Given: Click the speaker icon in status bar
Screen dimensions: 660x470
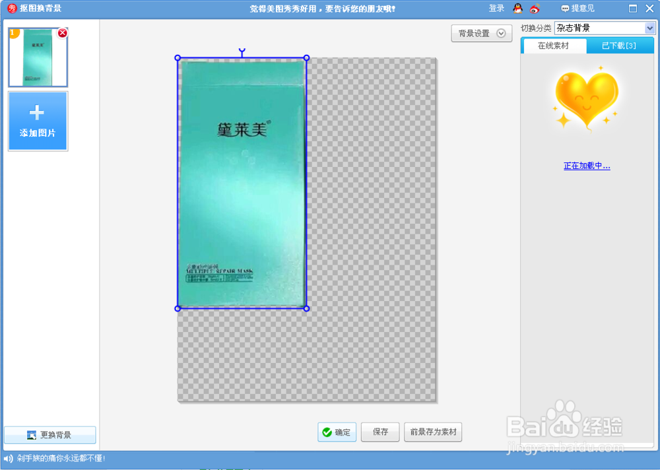Looking at the screenshot, I should (8, 458).
